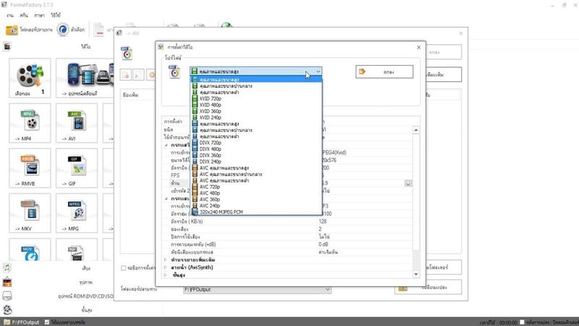The image size is (579, 326).
Task: Expand the advanced settings group
Action: pyautogui.click(x=166, y=275)
